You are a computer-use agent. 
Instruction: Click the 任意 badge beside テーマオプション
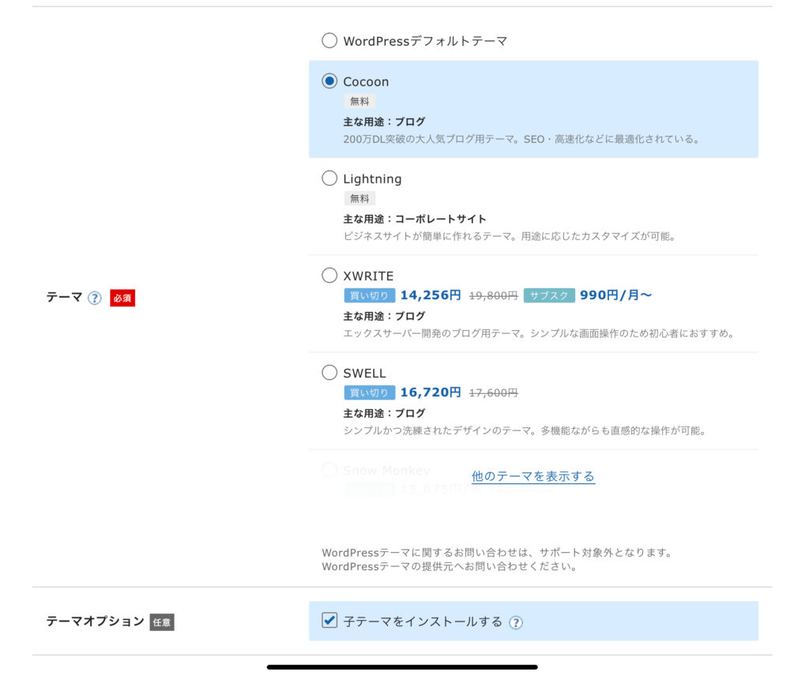162,622
